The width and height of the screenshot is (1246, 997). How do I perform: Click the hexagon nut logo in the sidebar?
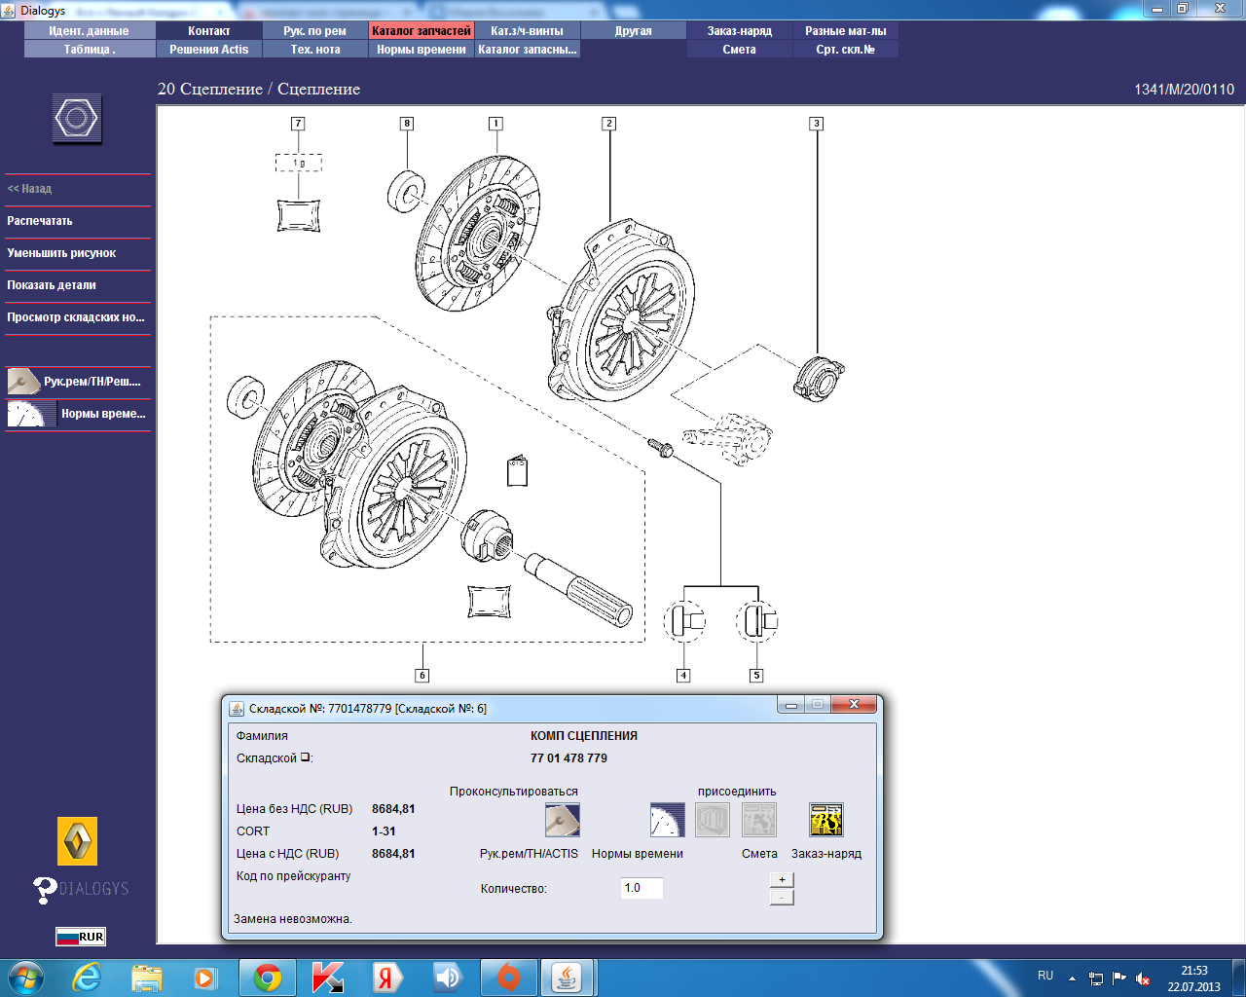pyautogui.click(x=77, y=119)
